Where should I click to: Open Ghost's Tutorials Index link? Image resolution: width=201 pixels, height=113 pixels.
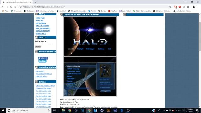point(43,89)
